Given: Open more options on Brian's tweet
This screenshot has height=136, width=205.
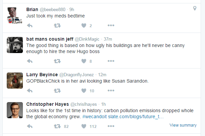Looking at the screenshot, I should point(111,26).
